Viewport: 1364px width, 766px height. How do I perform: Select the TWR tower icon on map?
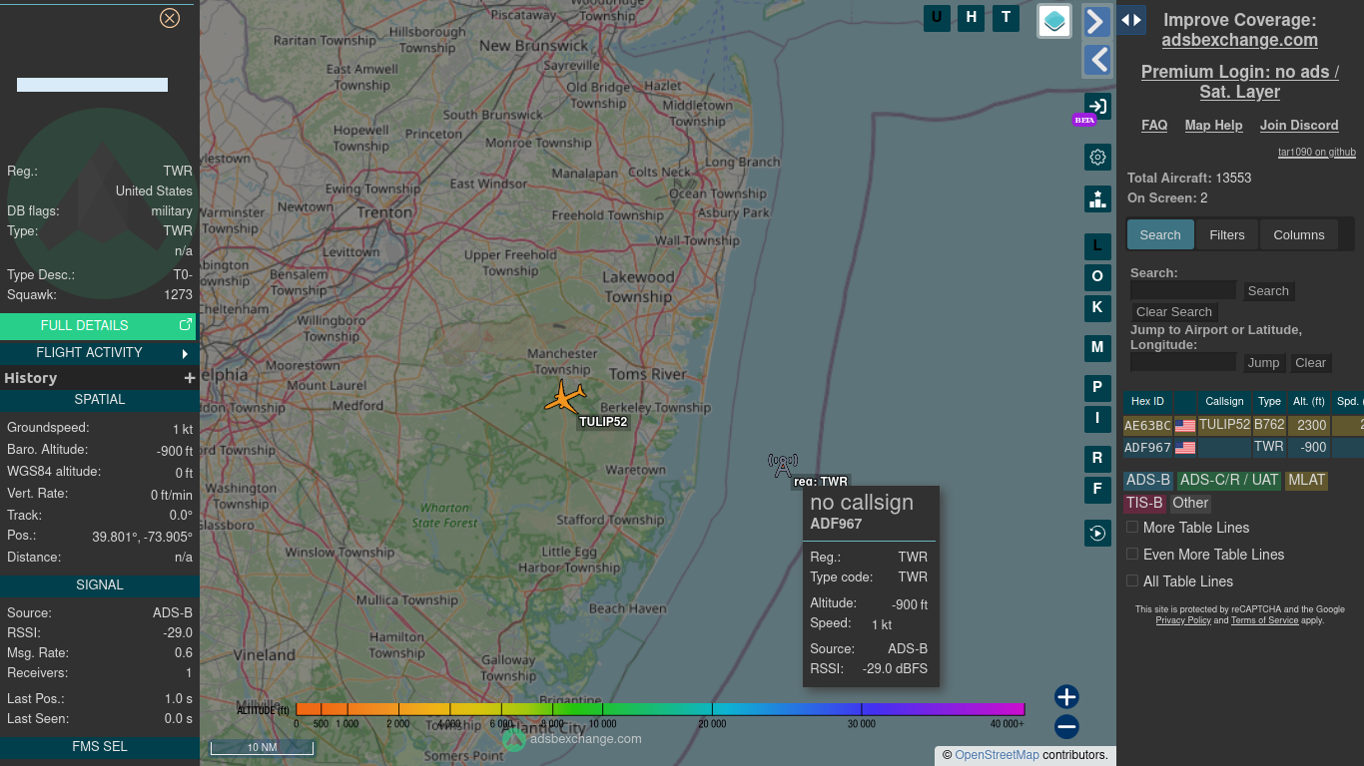coord(783,465)
